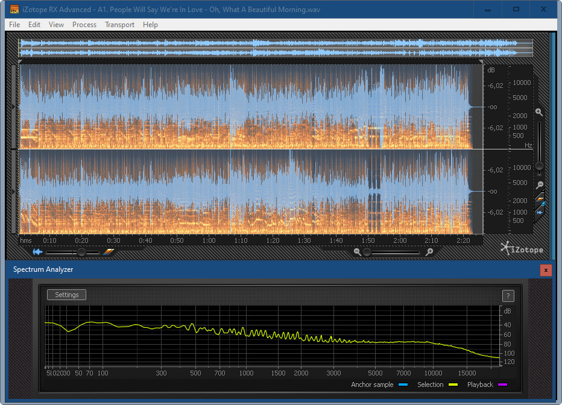562x405 pixels.
Task: Click the 1500 tick on spectrum axis
Action: point(278,373)
